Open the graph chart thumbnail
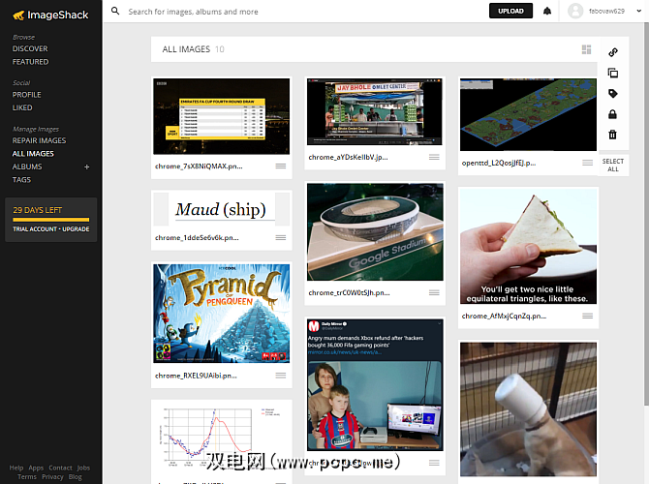The image size is (649, 484). point(222,440)
